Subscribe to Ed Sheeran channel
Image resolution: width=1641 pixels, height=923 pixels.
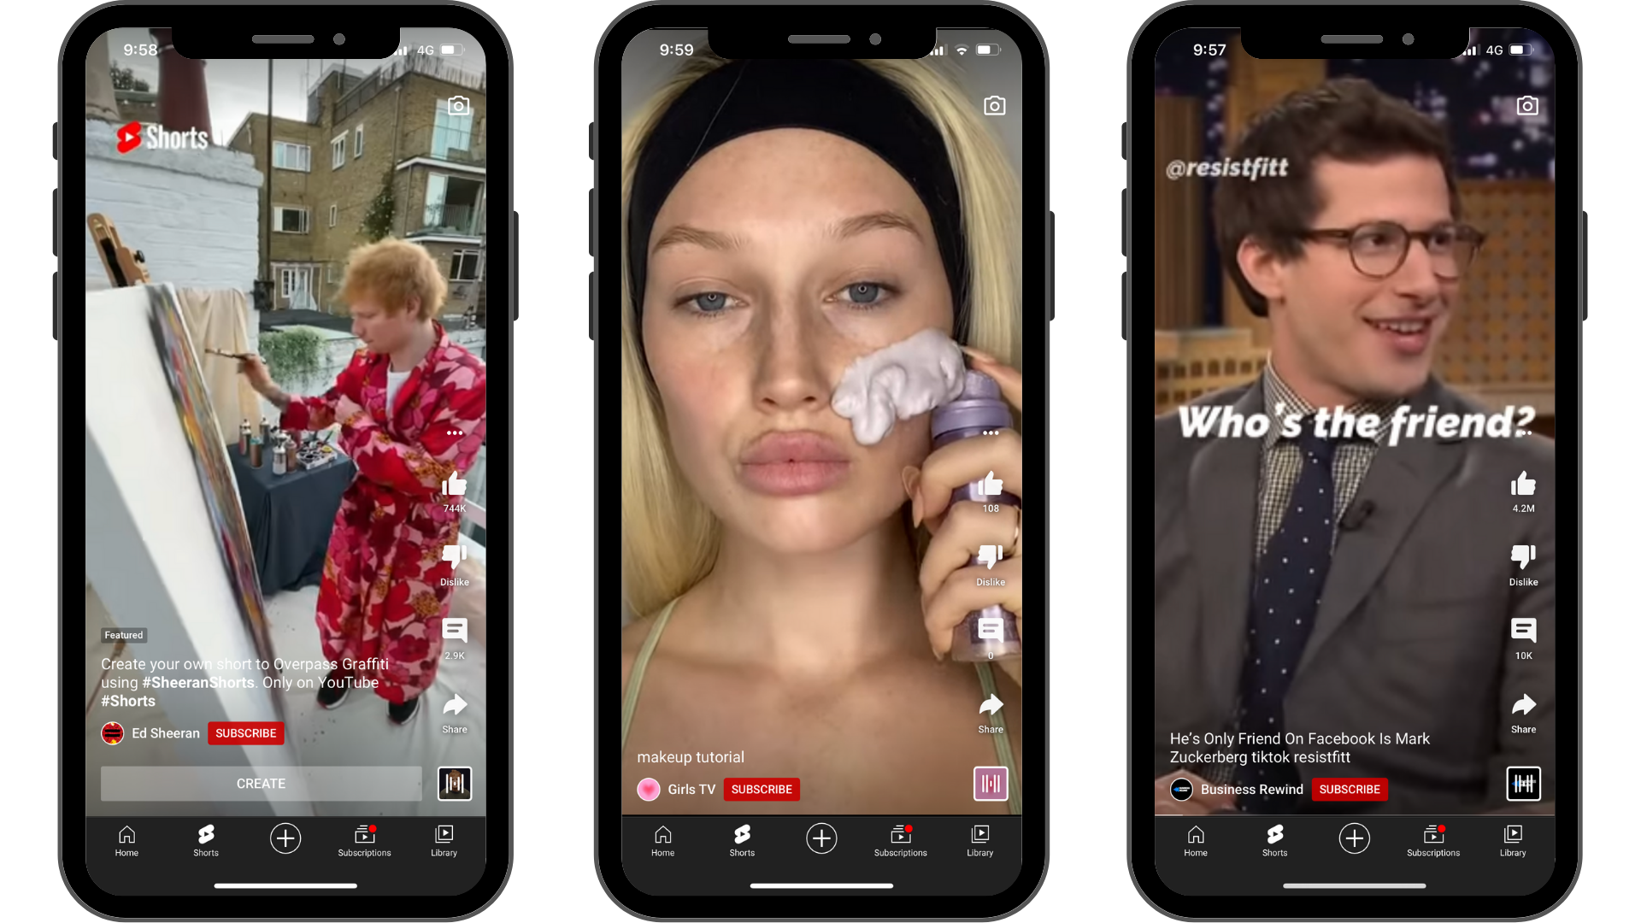247,732
